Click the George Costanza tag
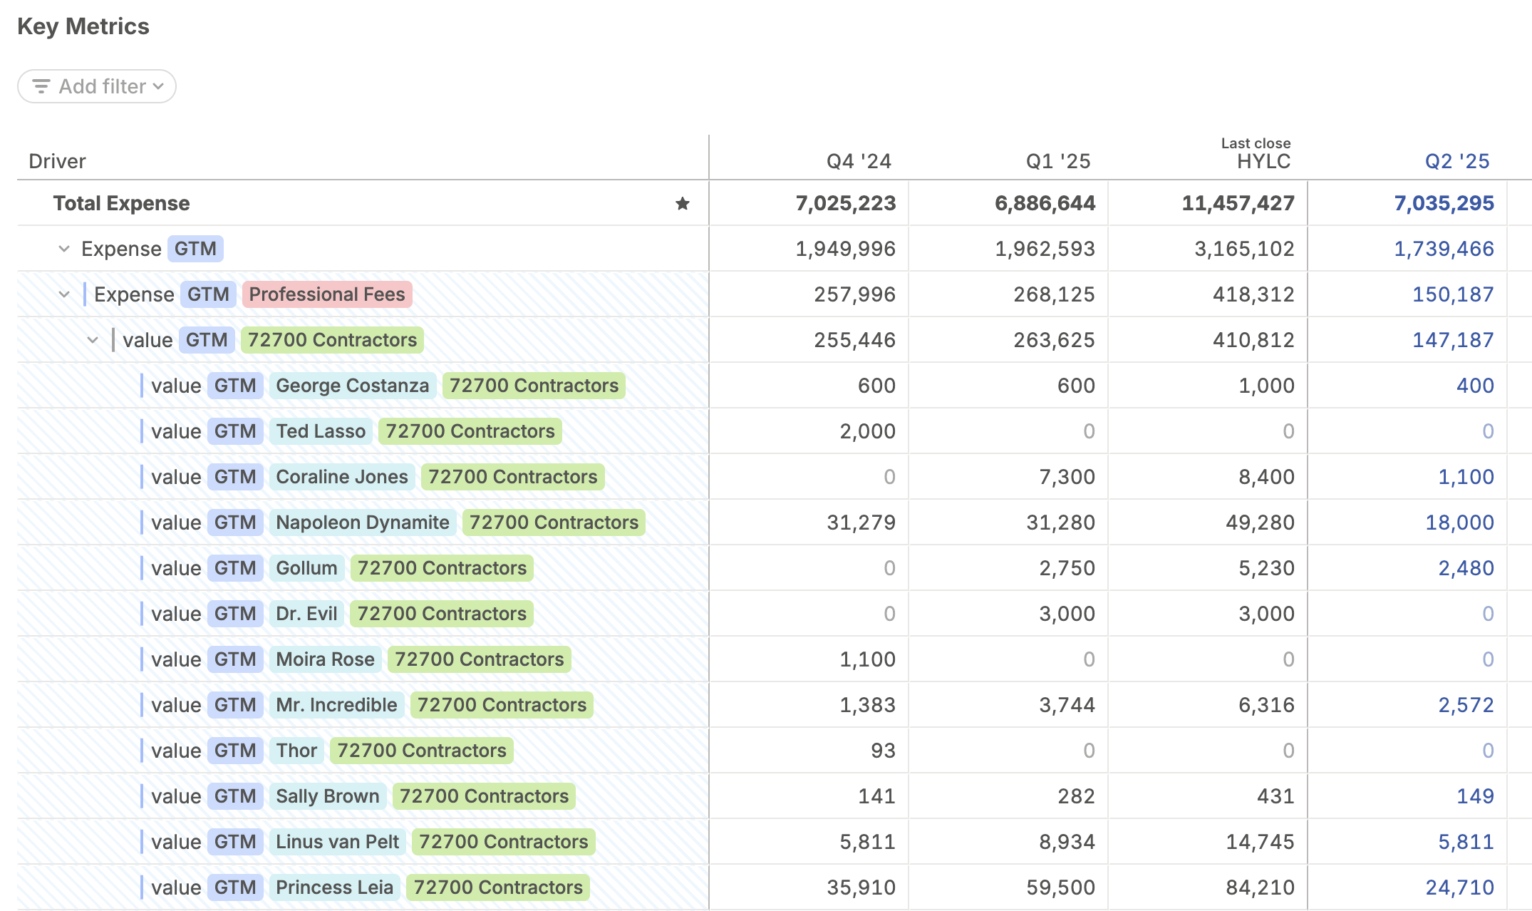1532x911 pixels. (352, 386)
